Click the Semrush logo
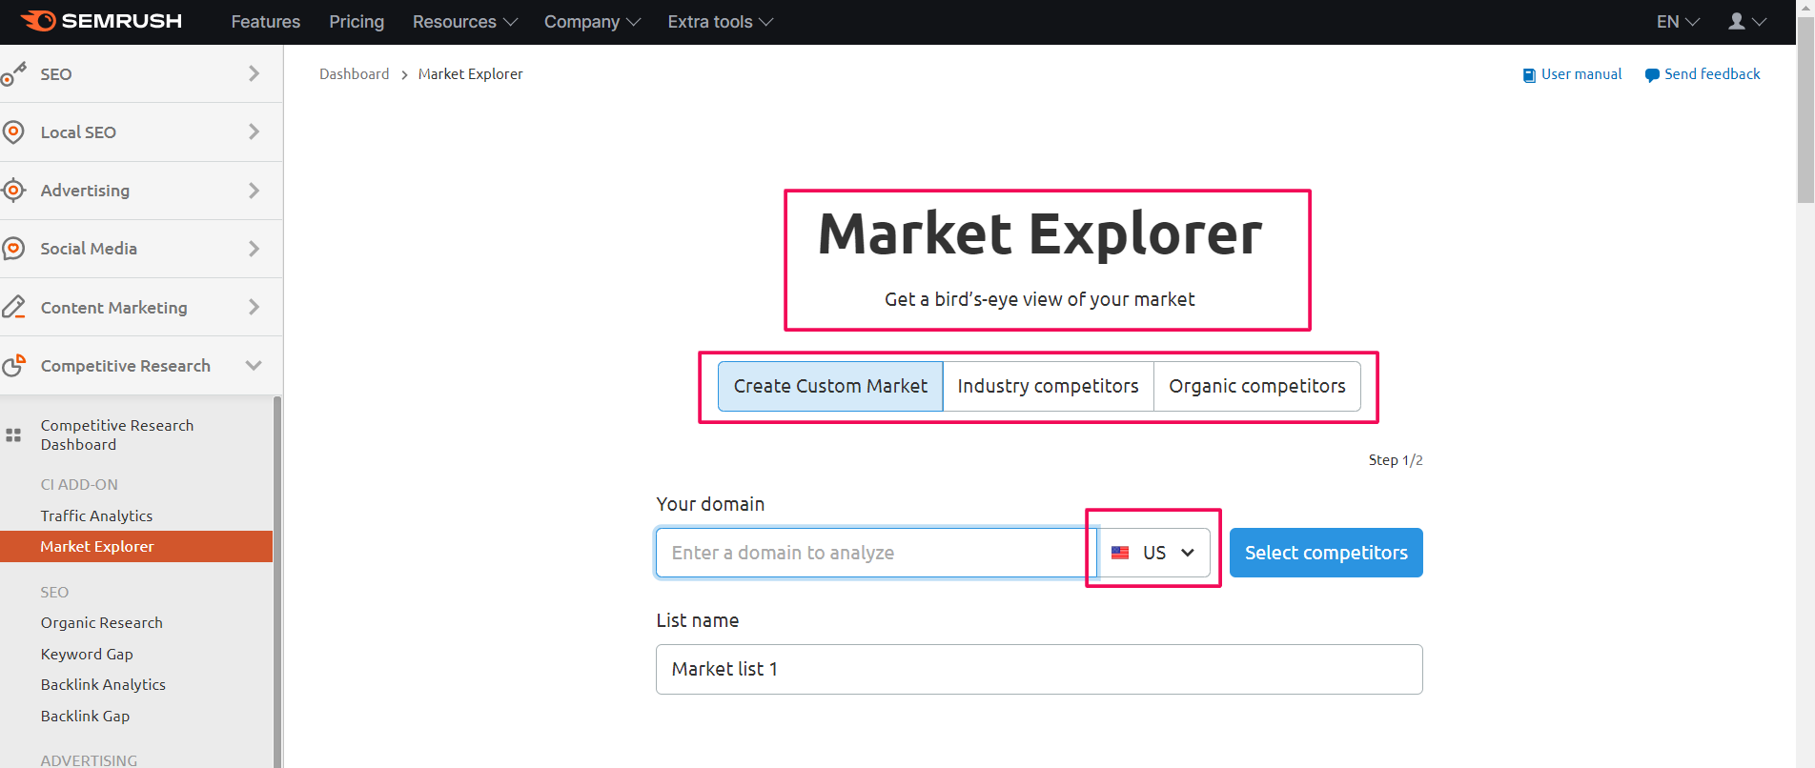Screen dimensions: 1815x768 101,21
